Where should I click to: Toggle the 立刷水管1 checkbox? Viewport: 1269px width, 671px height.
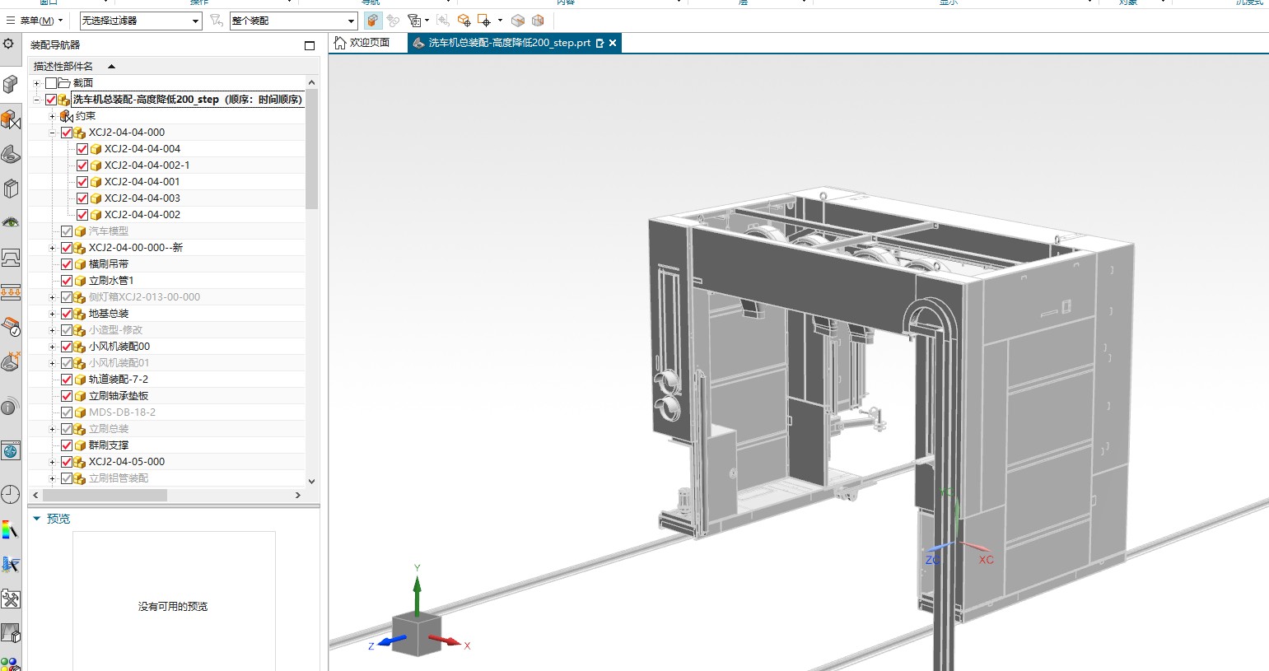[x=67, y=281]
